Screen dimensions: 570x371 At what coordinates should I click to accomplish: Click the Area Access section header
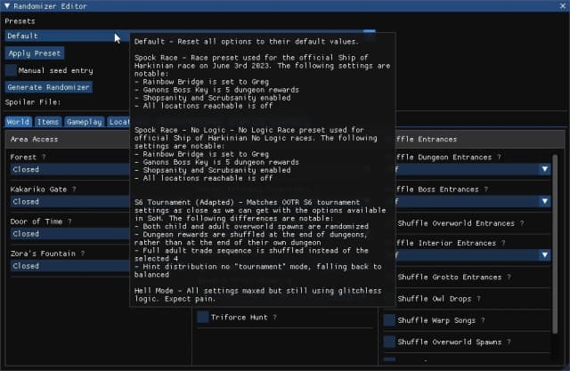68,139
